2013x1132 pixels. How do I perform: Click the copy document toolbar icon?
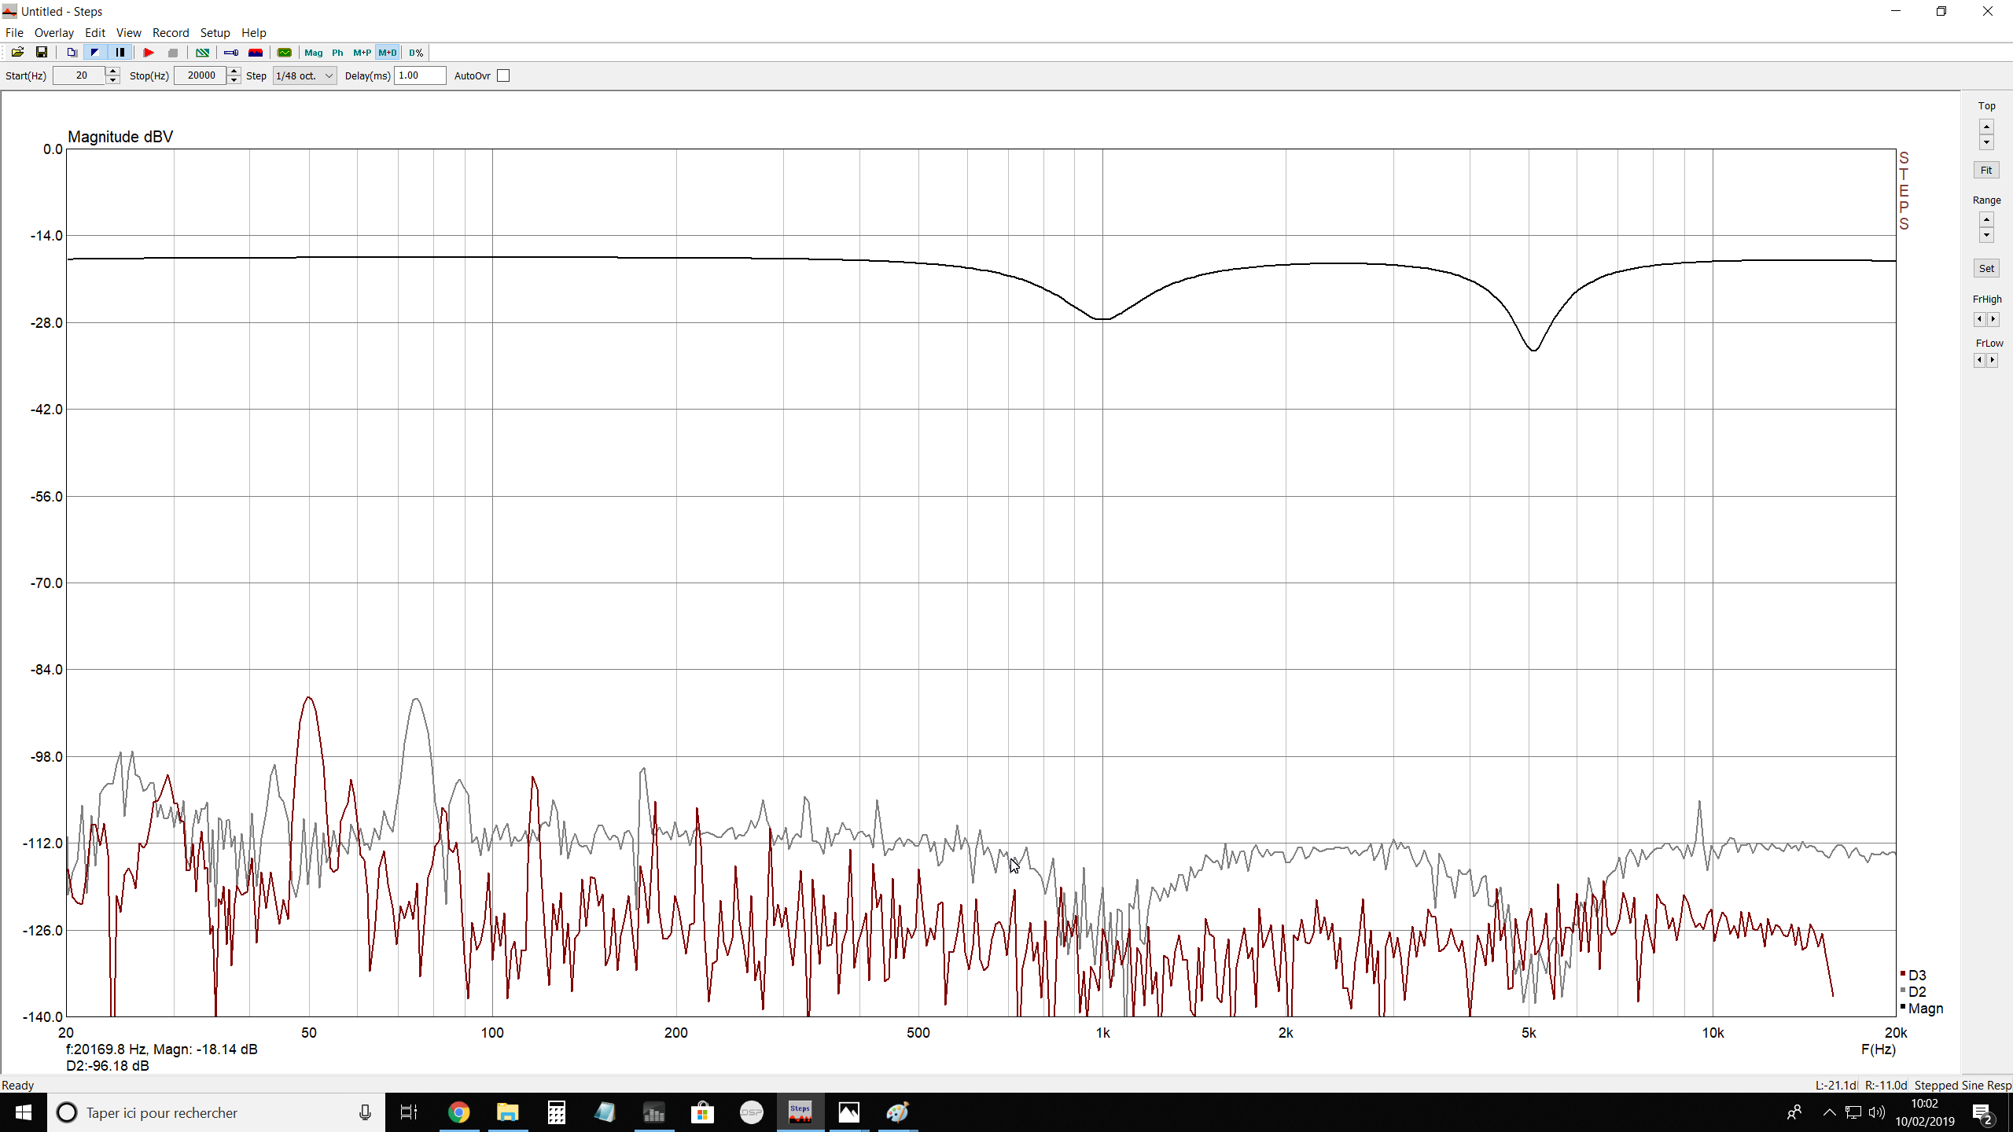click(x=72, y=53)
